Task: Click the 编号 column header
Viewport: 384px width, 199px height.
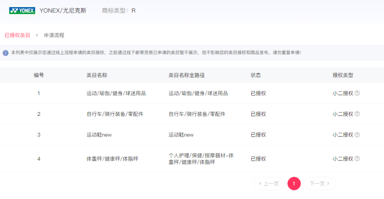Action: [39, 75]
